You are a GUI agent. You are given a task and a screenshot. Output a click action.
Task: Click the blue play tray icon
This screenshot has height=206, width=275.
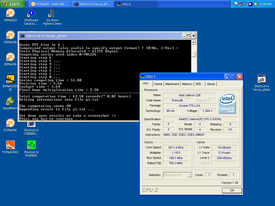[250, 4]
